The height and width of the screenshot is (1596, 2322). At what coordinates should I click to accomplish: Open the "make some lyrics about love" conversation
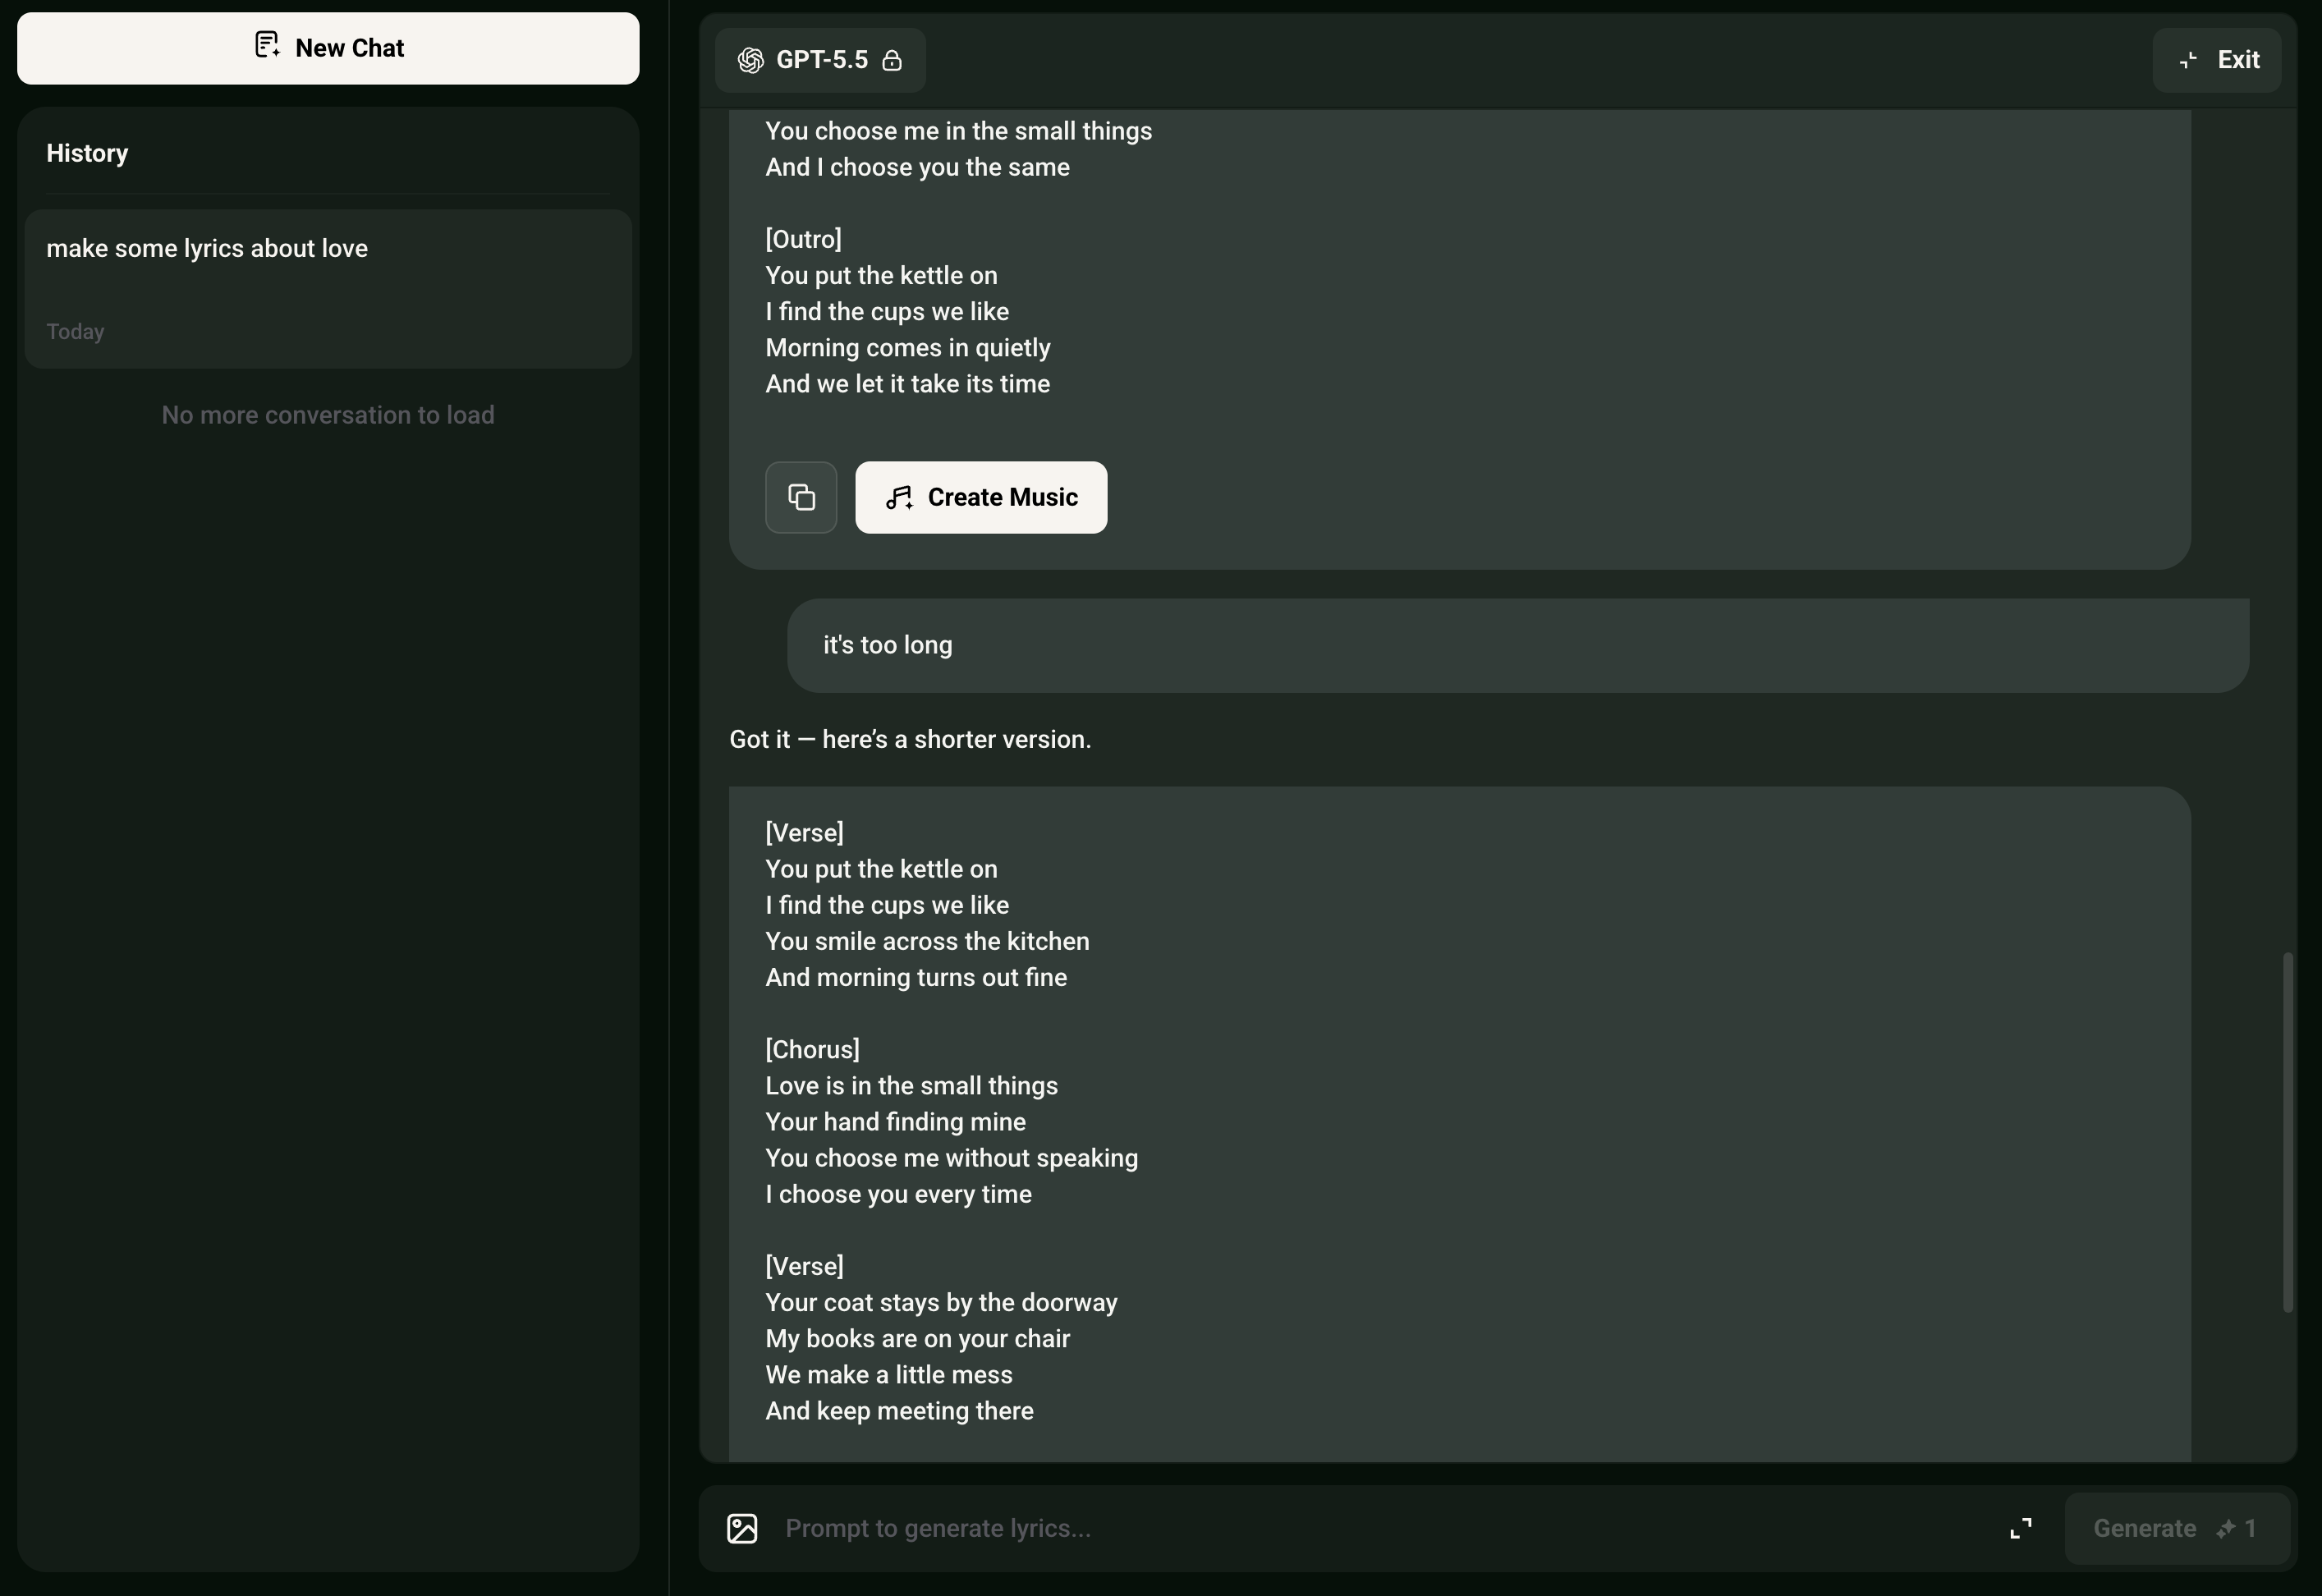pos(328,289)
